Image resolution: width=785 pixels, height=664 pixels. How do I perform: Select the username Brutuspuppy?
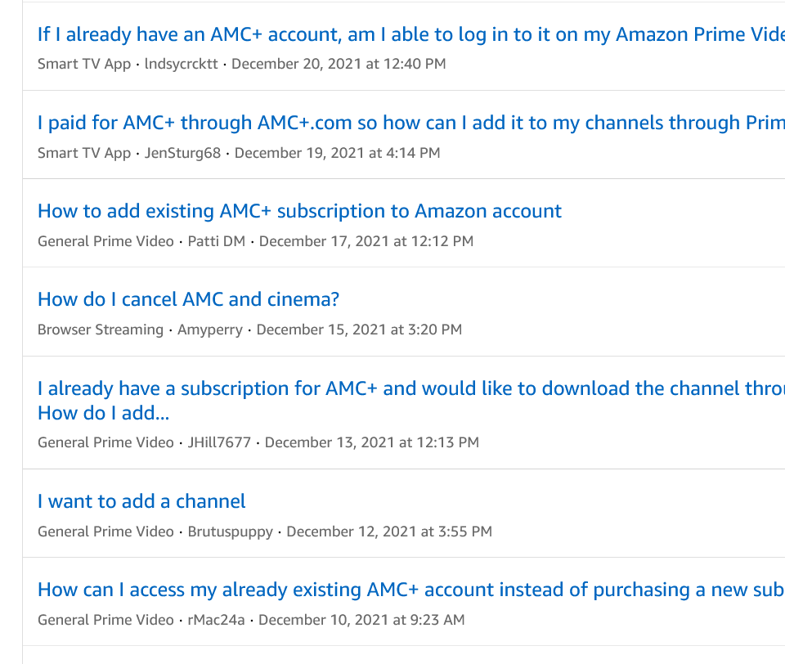coord(230,532)
